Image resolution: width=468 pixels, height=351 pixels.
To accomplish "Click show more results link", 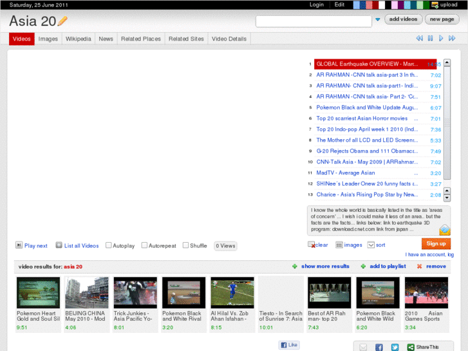I will coord(325,266).
